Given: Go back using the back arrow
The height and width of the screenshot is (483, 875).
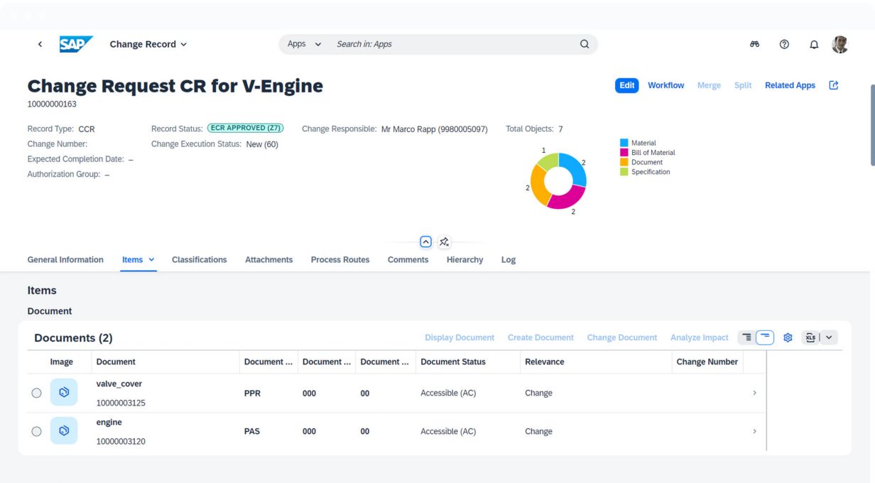Looking at the screenshot, I should pyautogui.click(x=40, y=44).
